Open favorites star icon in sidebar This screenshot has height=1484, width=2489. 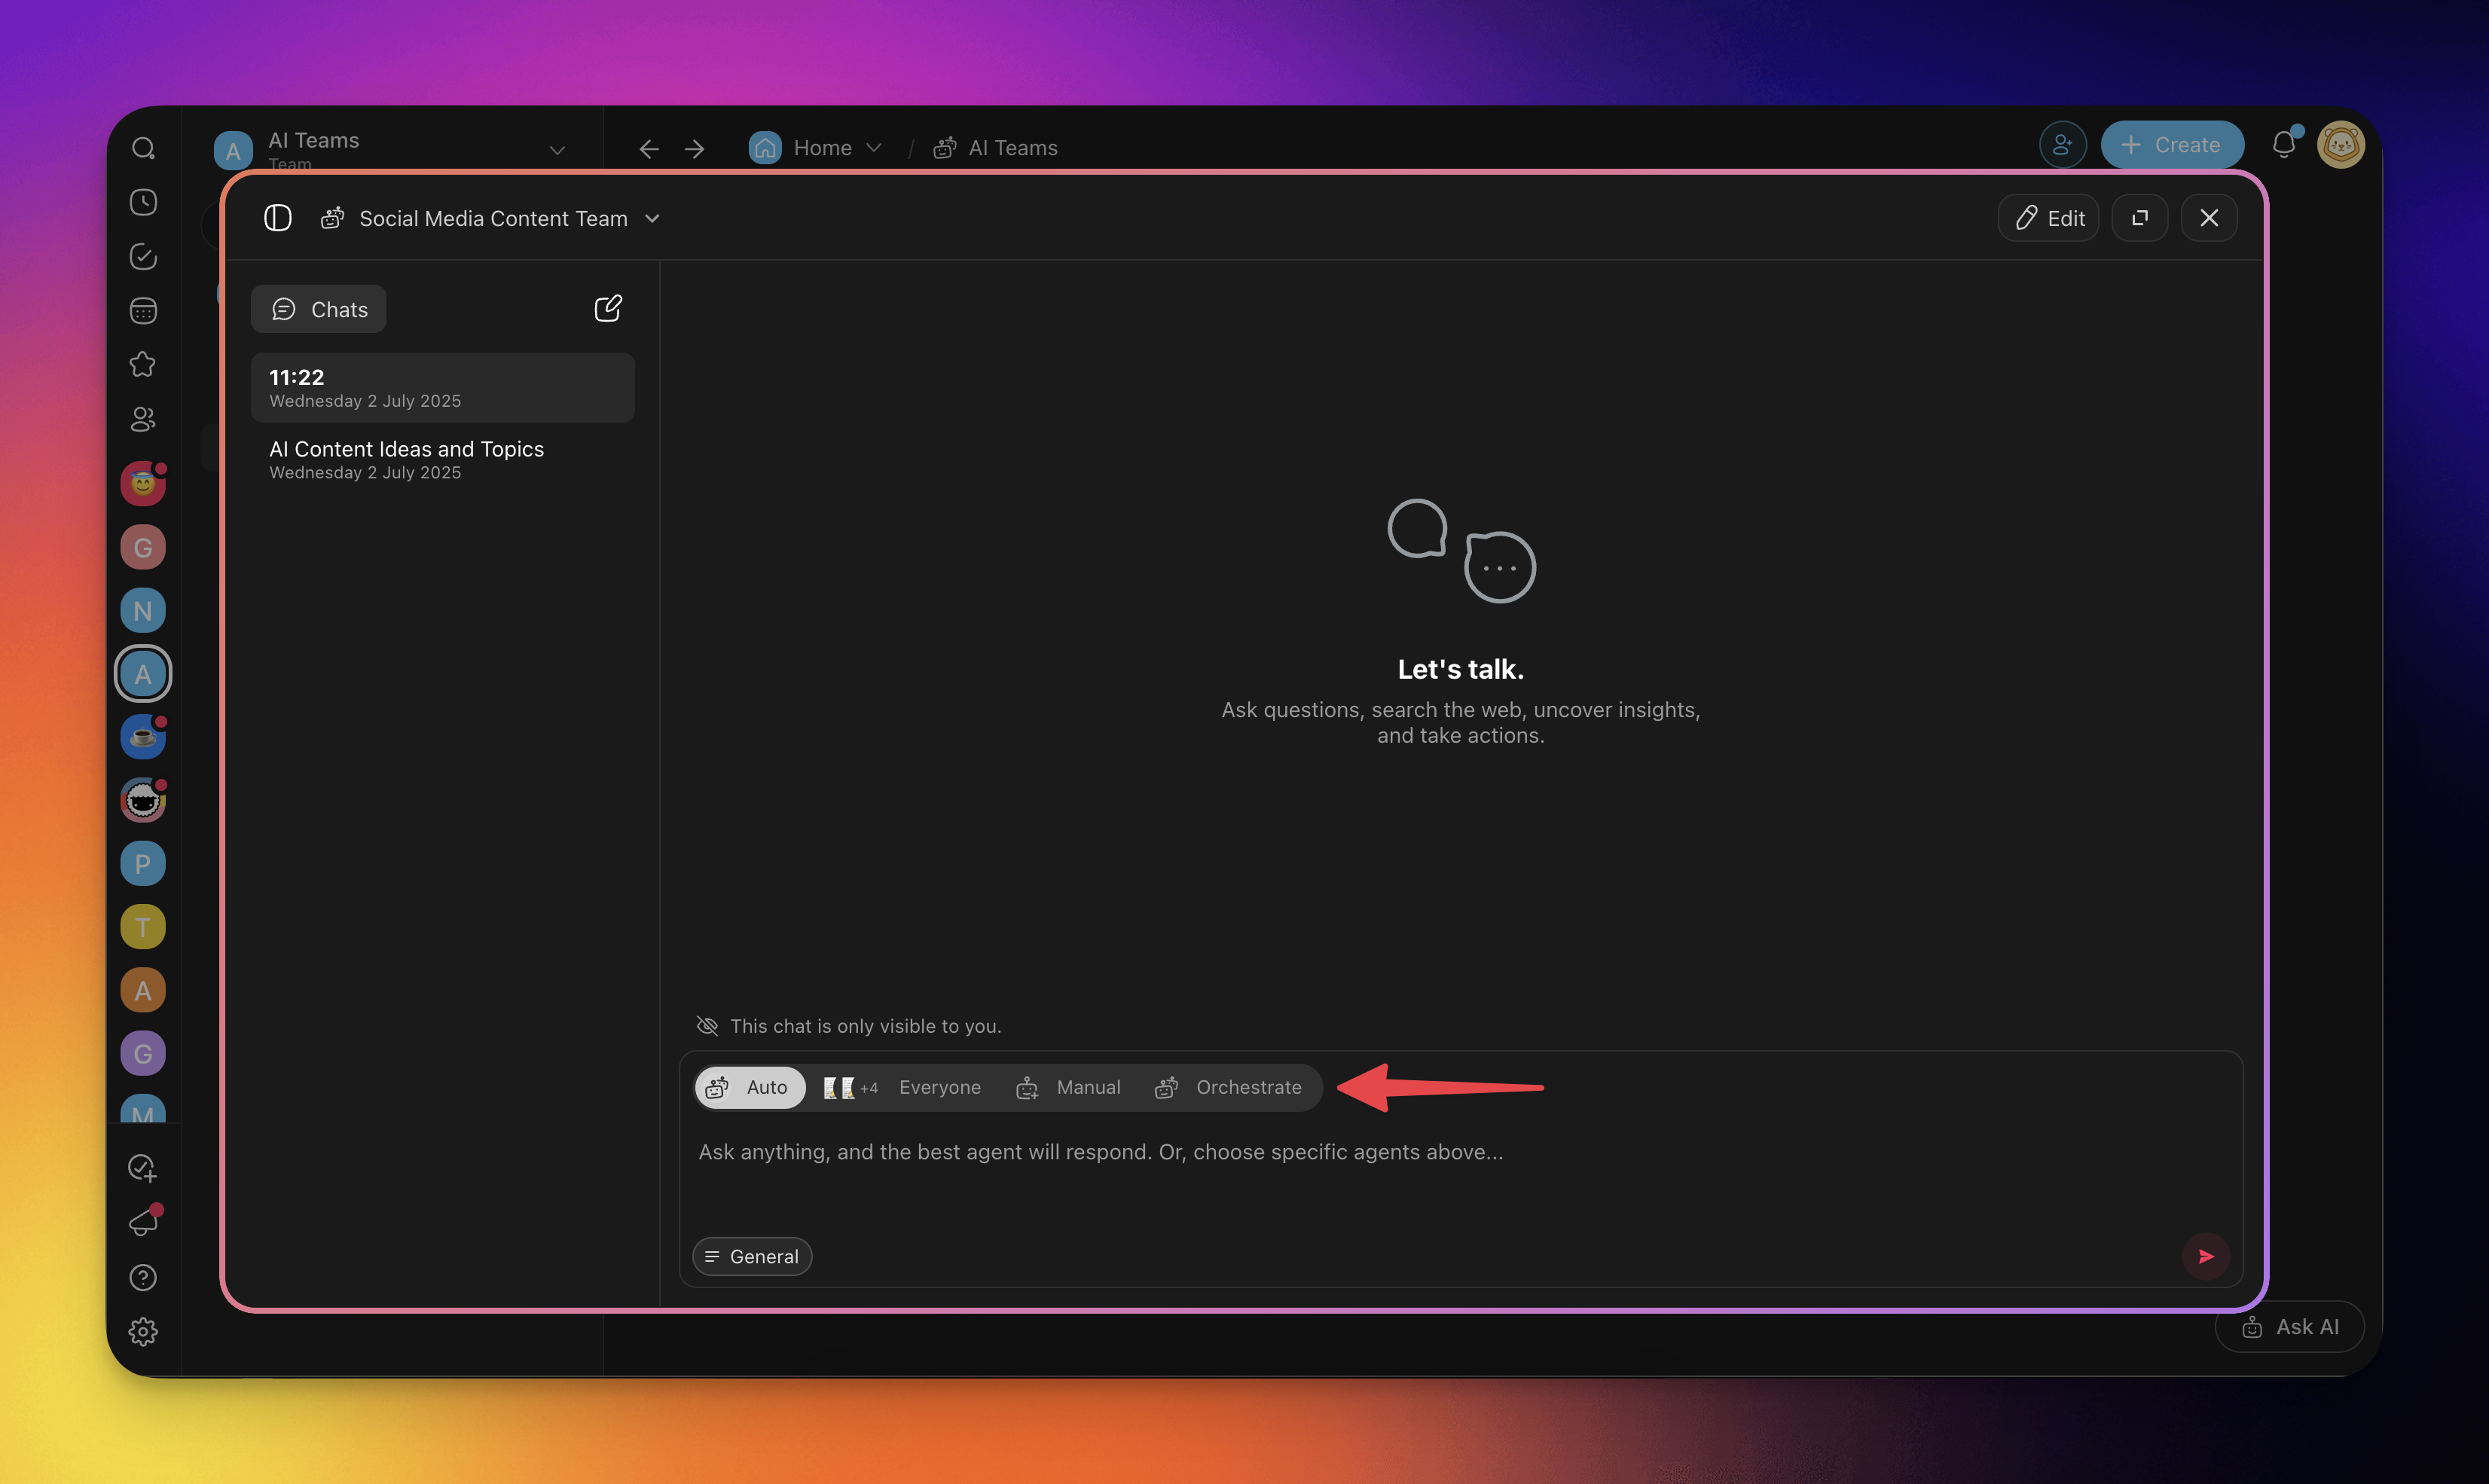143,364
